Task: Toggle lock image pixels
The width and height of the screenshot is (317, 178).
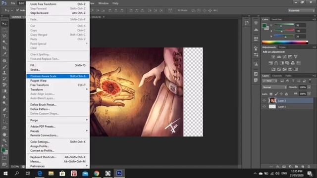Action: tap(276, 94)
